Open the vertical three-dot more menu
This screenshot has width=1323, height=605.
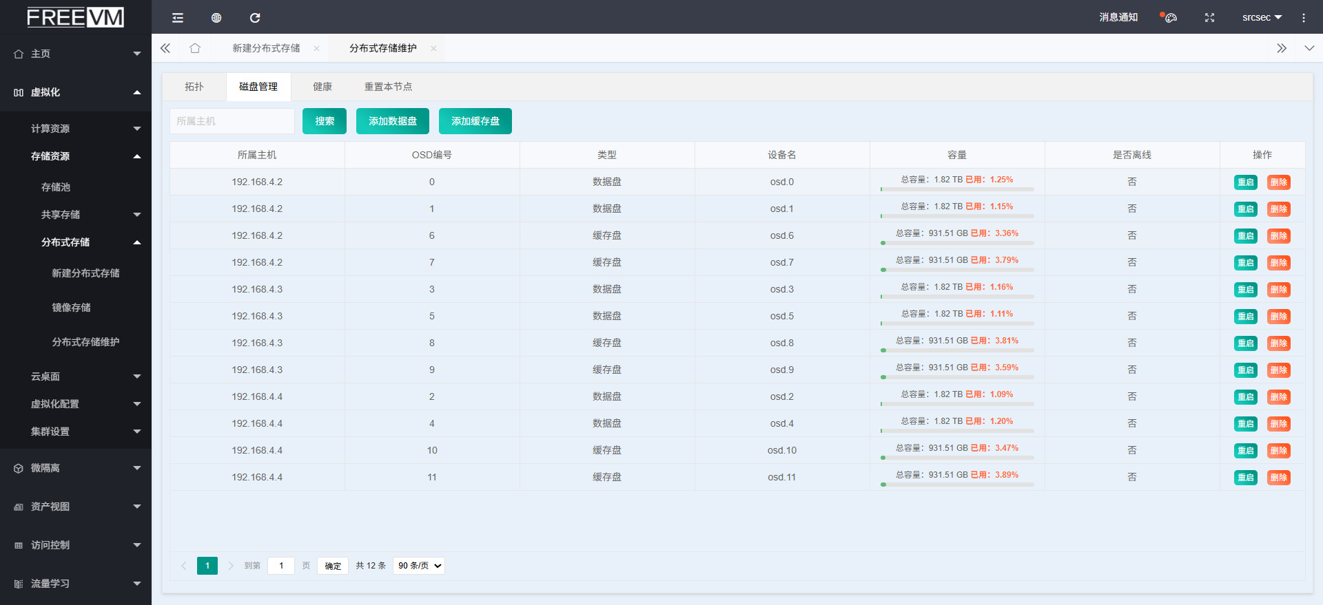tap(1303, 18)
